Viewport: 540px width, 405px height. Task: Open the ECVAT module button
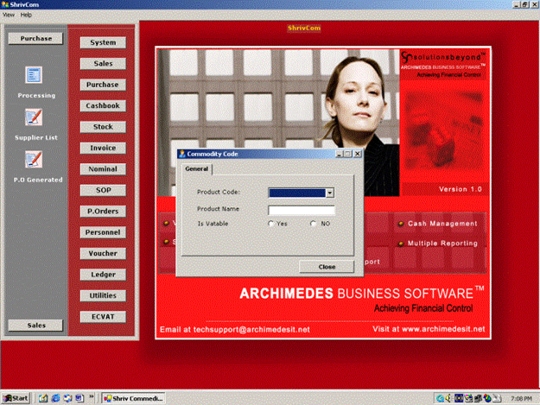[x=103, y=316]
